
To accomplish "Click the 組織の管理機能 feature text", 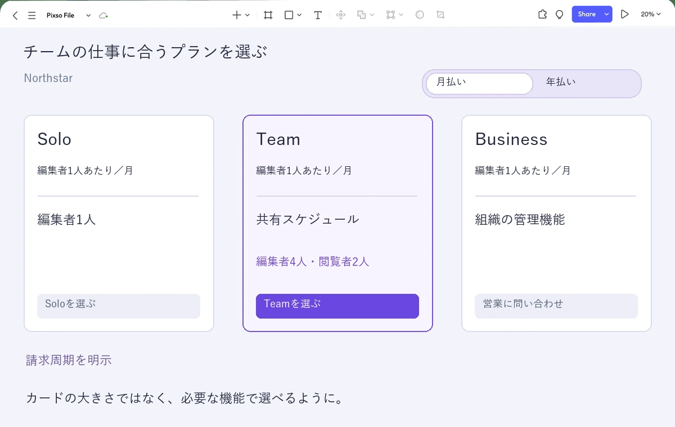I will pos(520,220).
